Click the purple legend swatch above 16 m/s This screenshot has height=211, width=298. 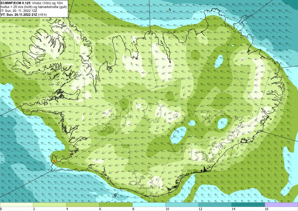point(281,205)
